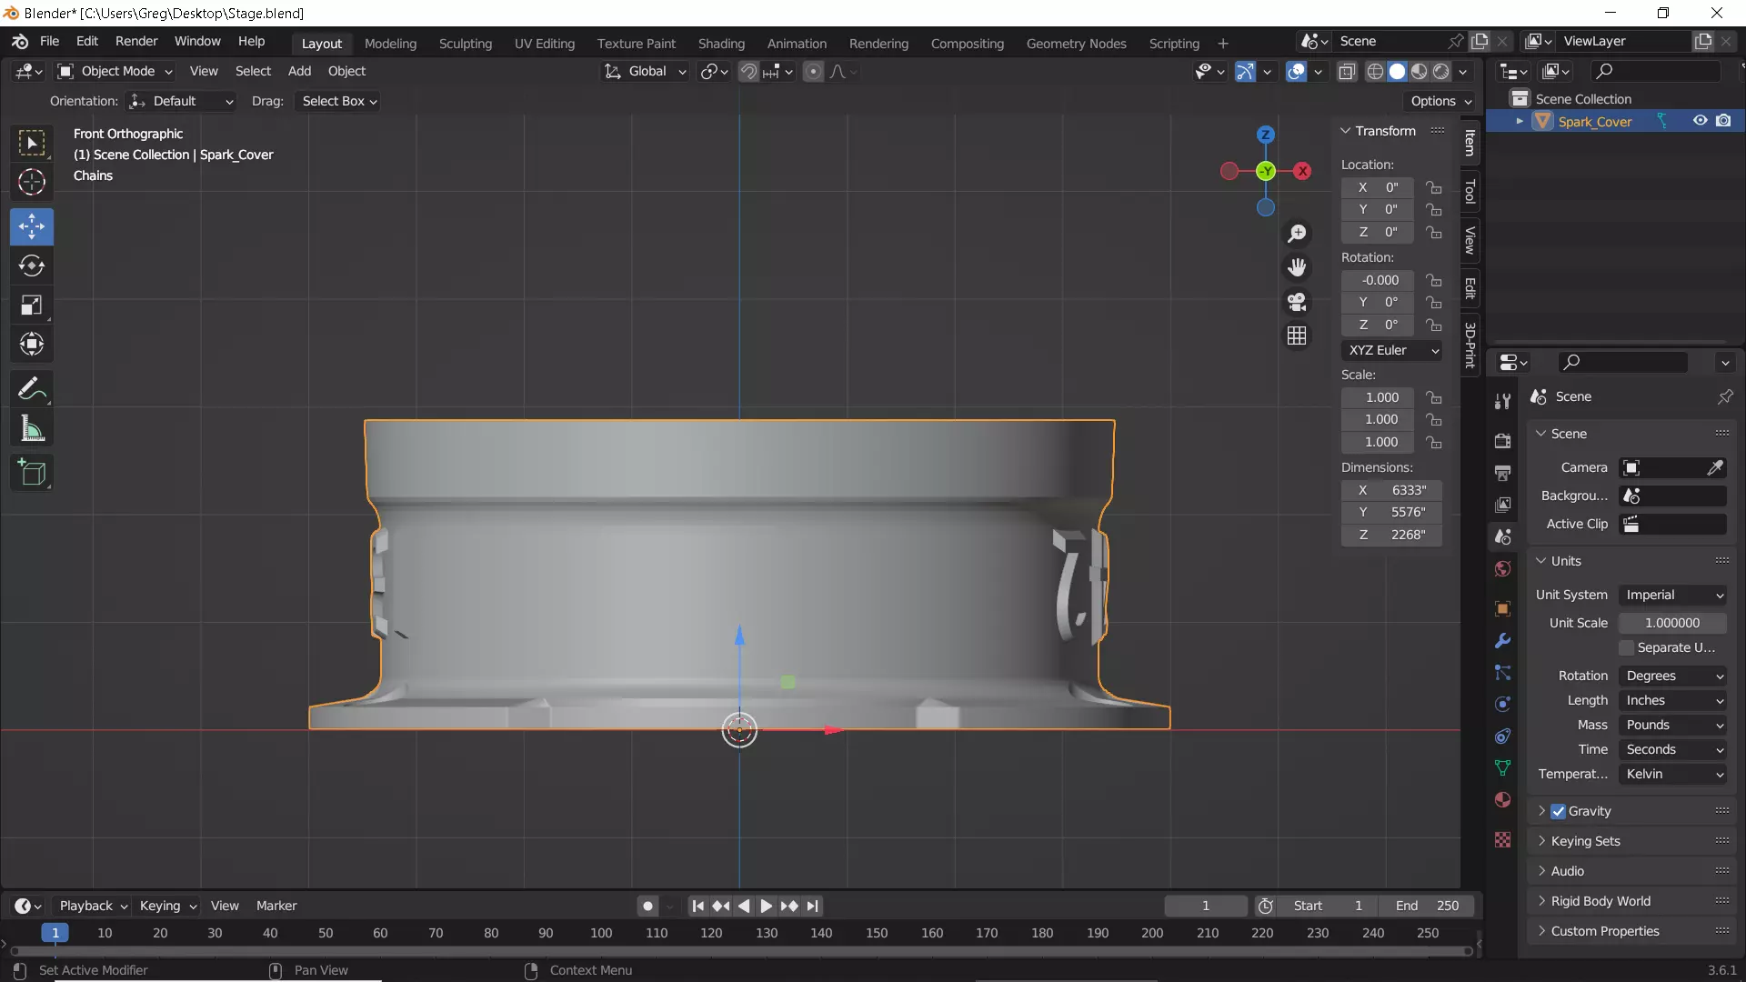
Task: Switch to orthographic/perspective grid icon
Action: pos(1297,336)
